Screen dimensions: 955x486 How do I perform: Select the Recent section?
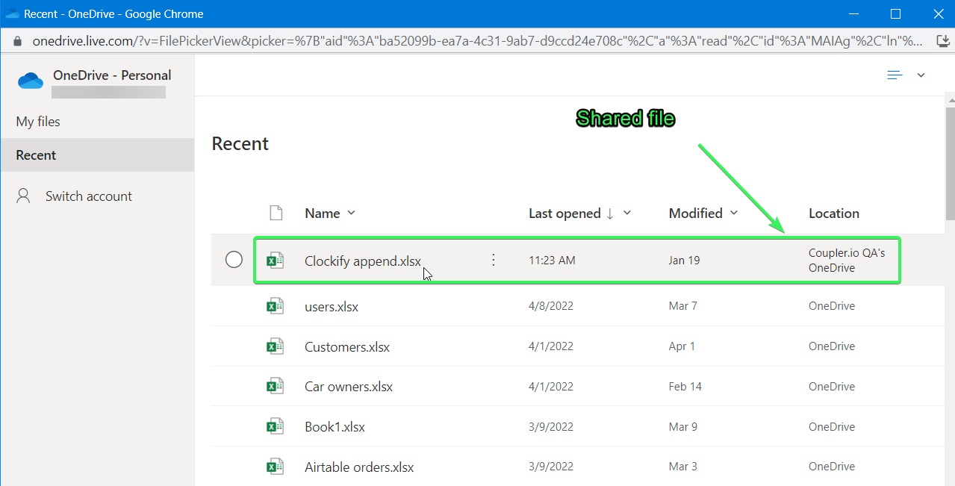point(97,155)
